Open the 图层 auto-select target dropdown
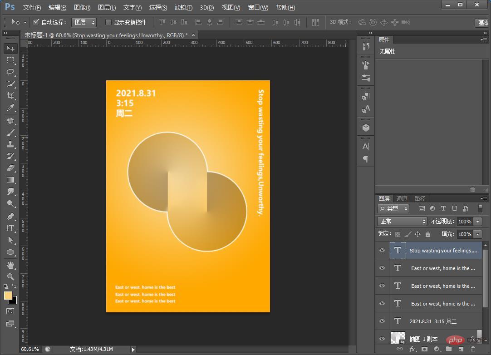The width and height of the screenshot is (491, 355). point(84,22)
